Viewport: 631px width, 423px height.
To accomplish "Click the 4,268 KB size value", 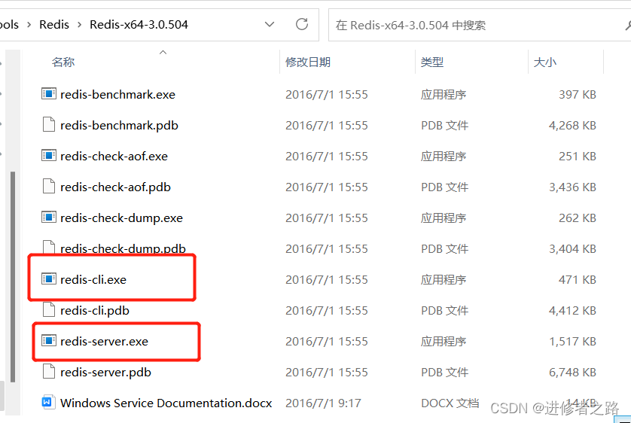I will coord(572,126).
